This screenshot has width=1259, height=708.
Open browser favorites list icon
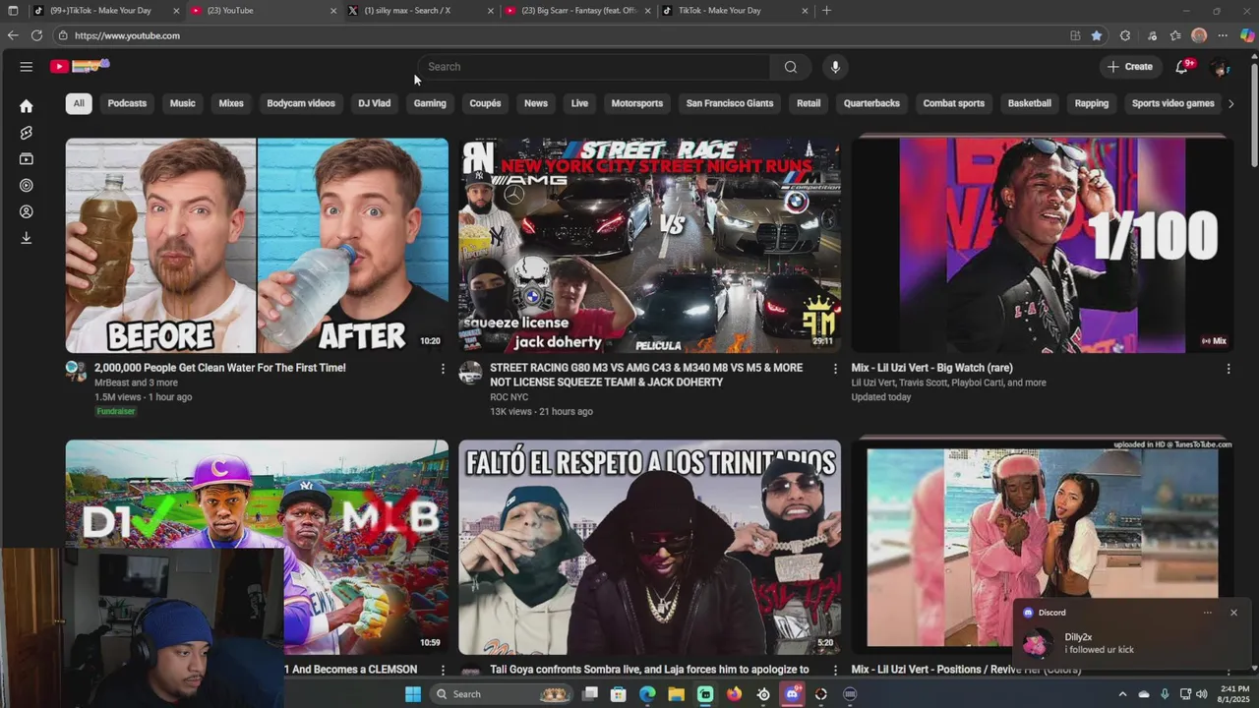point(1175,35)
